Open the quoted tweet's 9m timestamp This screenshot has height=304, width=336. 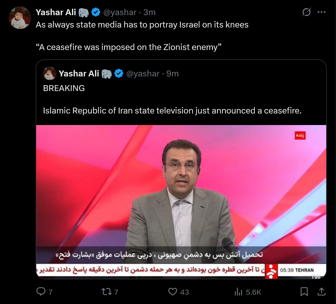coord(172,74)
